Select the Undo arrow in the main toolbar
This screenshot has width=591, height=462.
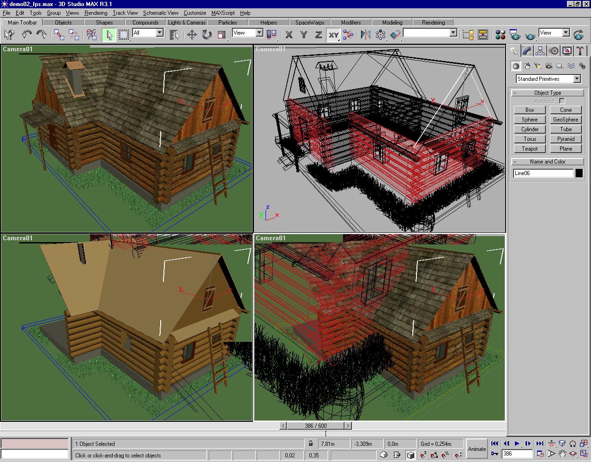tap(27, 34)
